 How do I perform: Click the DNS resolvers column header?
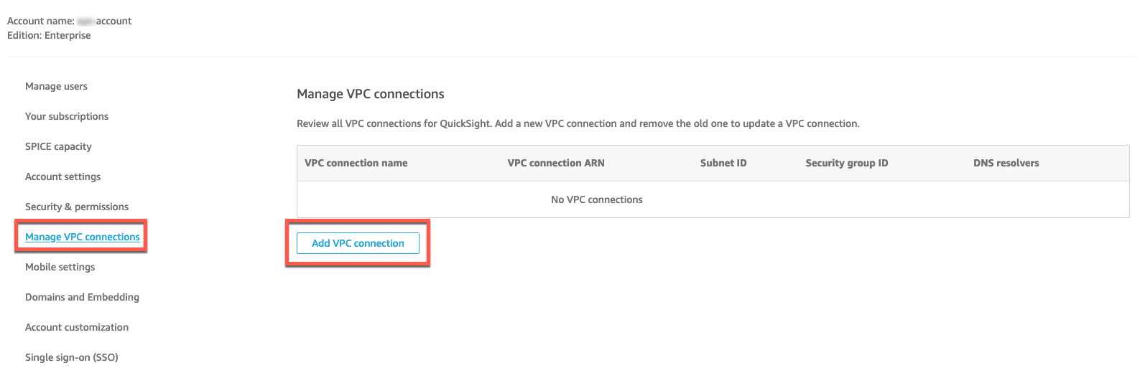click(1006, 163)
